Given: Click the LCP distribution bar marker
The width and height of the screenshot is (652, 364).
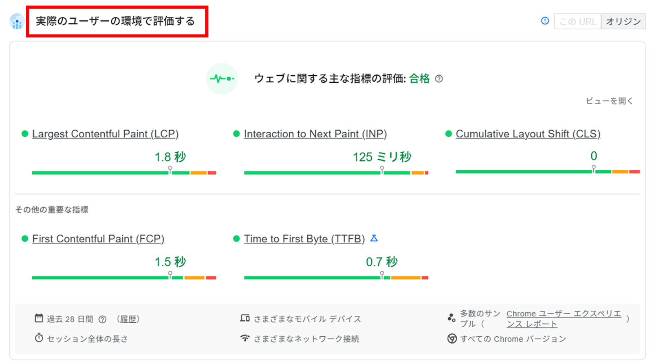Looking at the screenshot, I should pyautogui.click(x=170, y=170).
